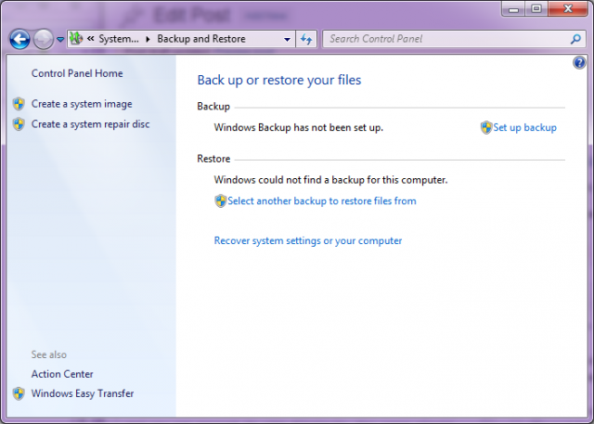Screen dimensions: 594x424
Task: Click the Control Panel address bar icon
Action: (76, 38)
